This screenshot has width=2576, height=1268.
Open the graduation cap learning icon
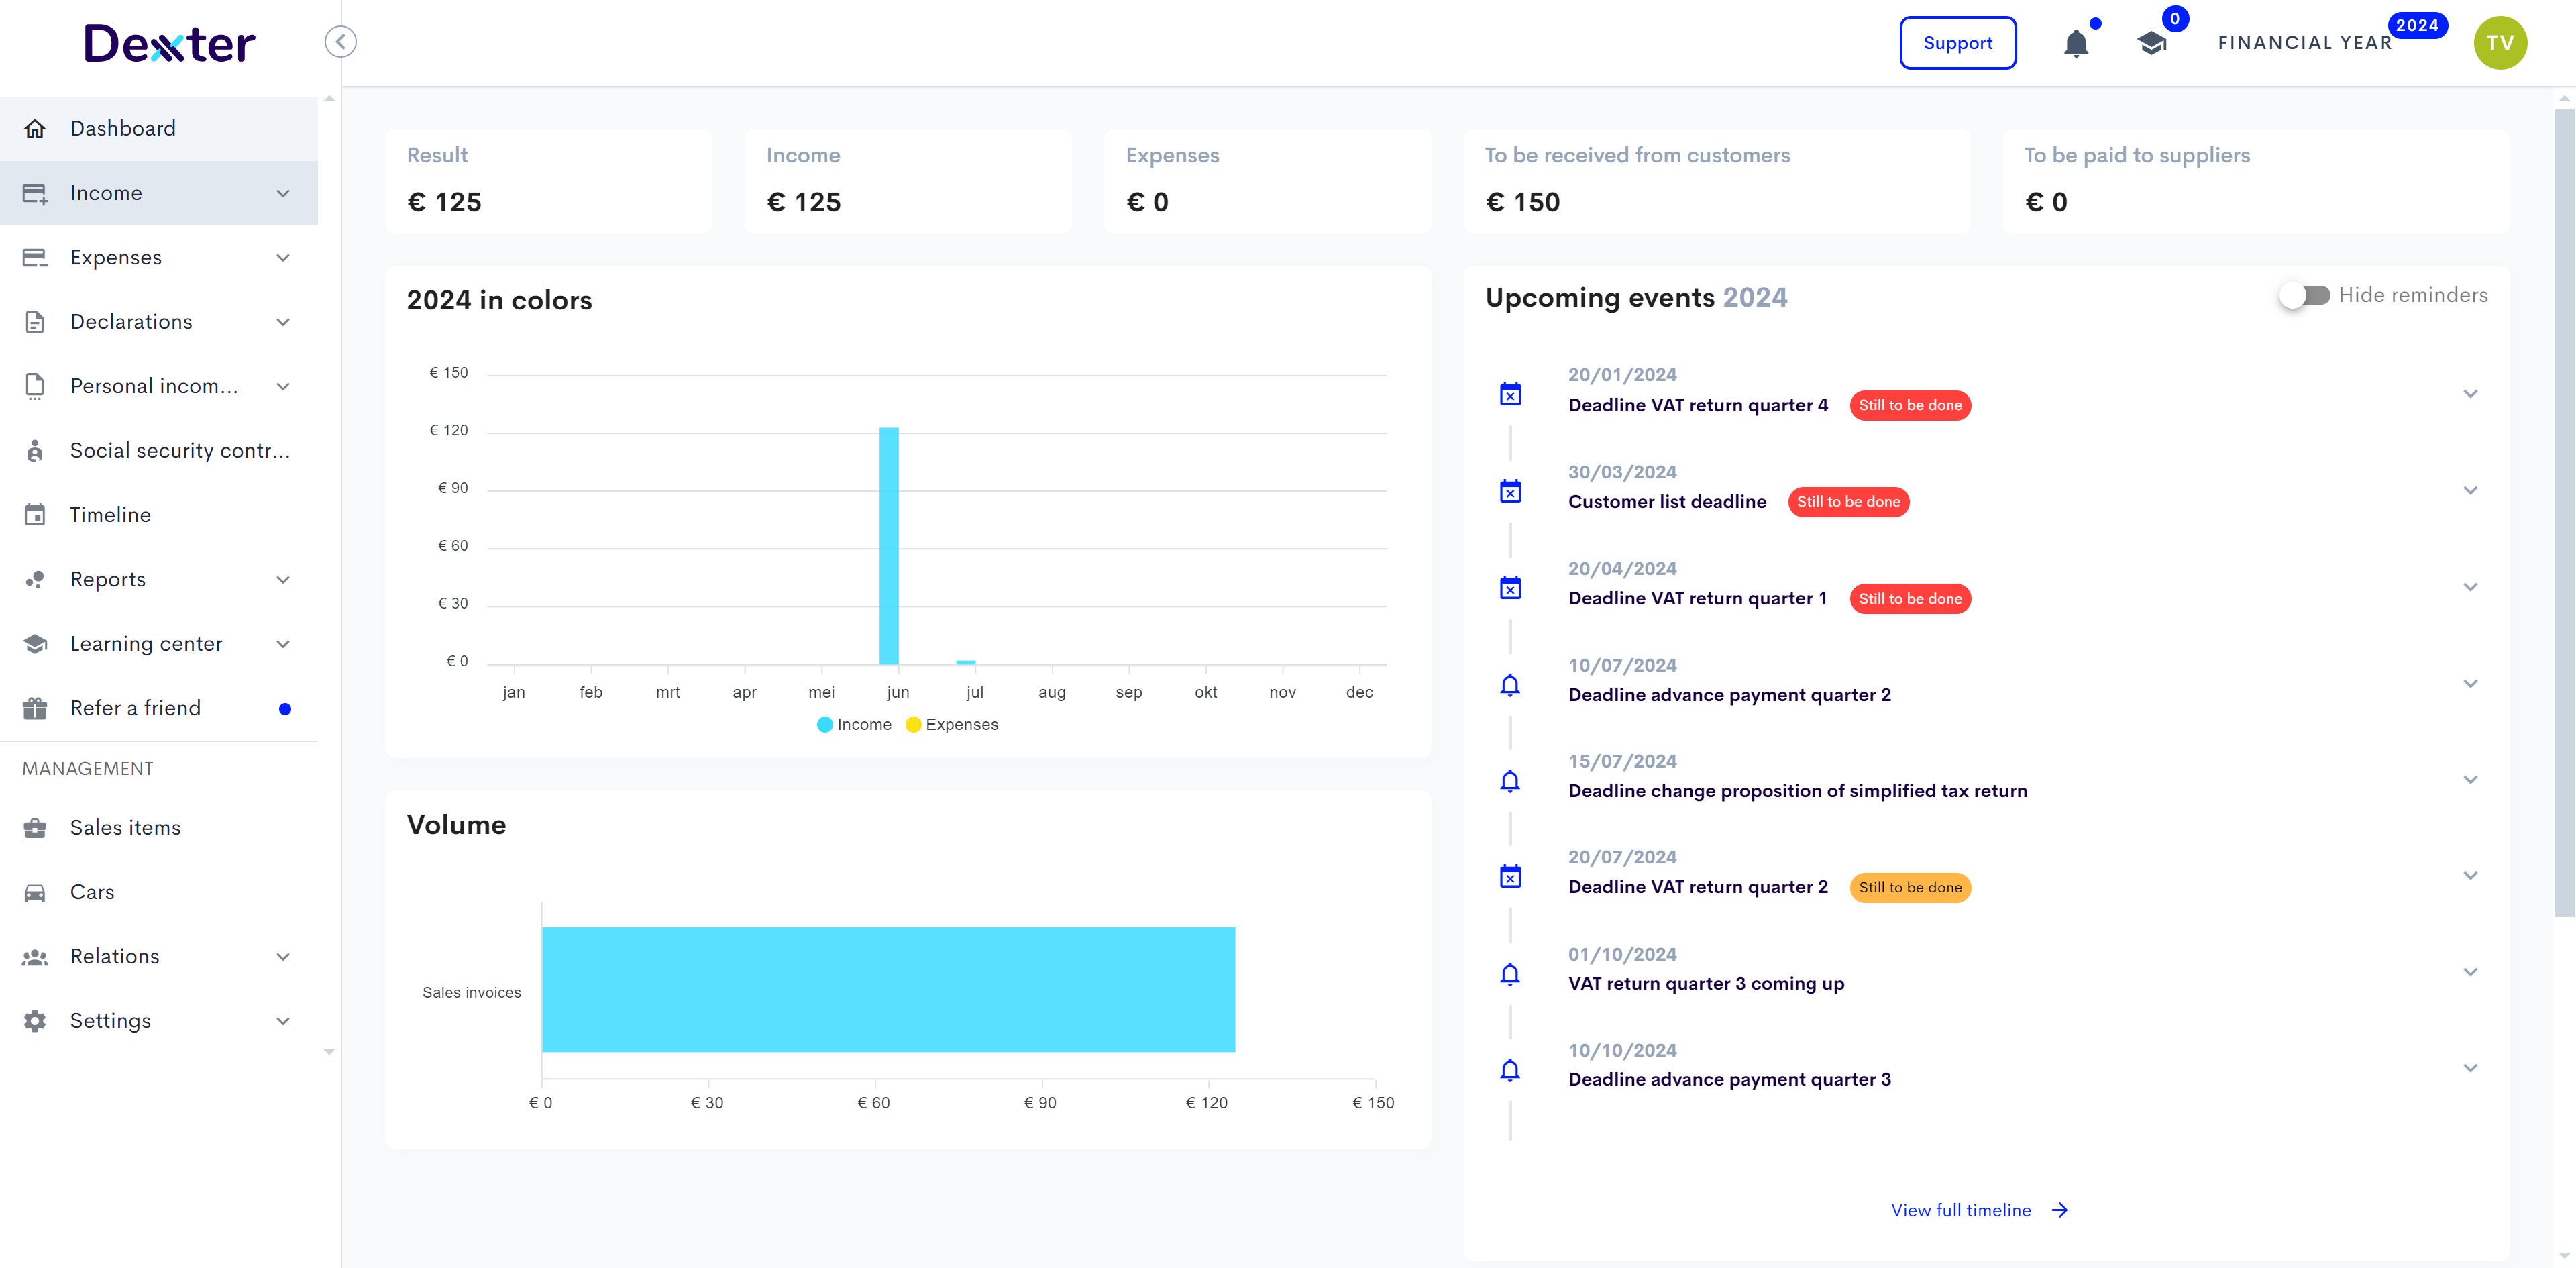(2152, 43)
